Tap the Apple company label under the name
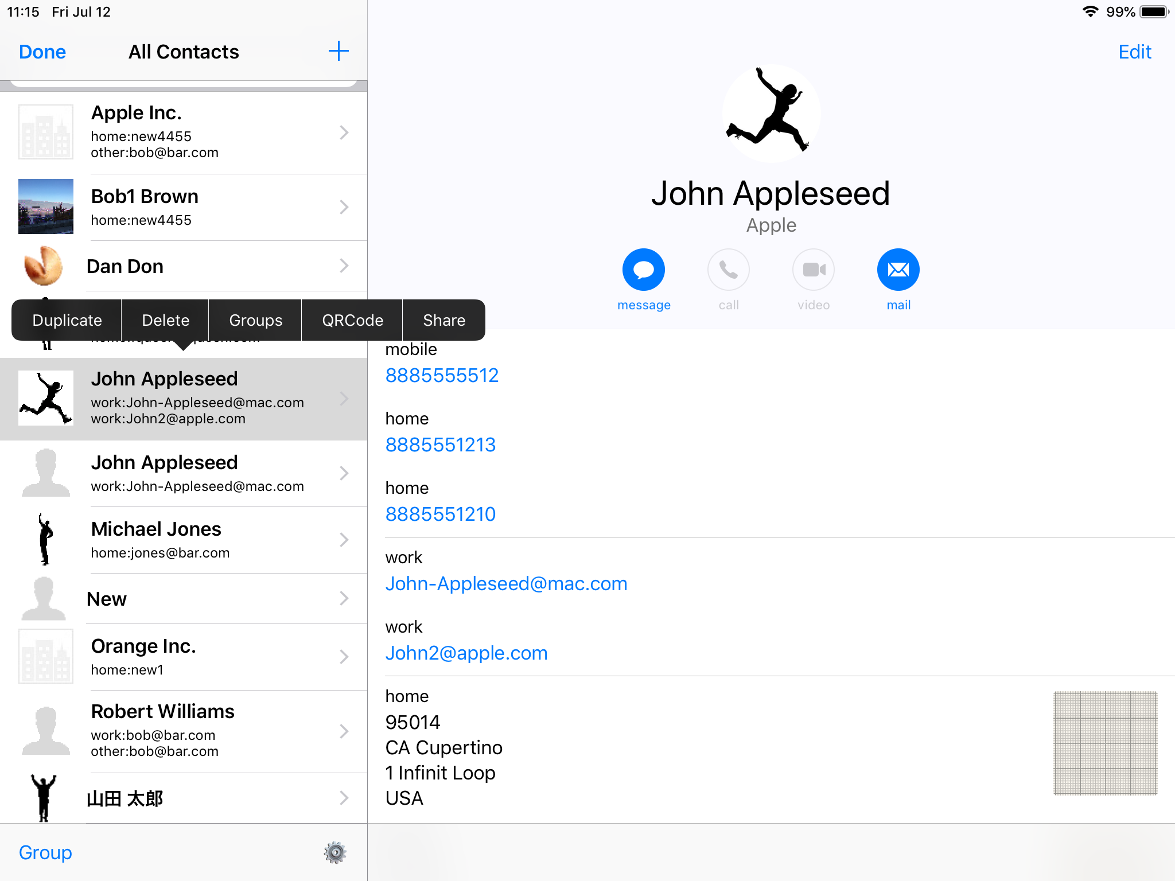Viewport: 1175px width, 881px height. coord(771,225)
